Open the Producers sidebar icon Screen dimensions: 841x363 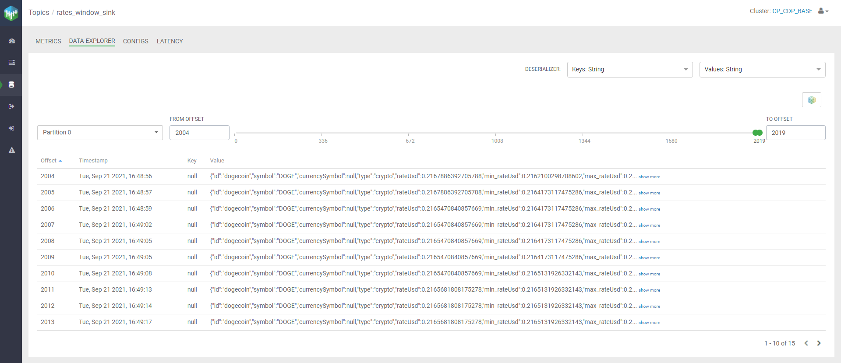pyautogui.click(x=12, y=106)
